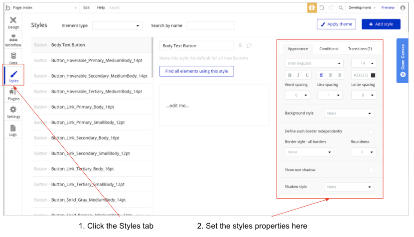Open the Workflow section icon
Screen dimensions: 414x237
click(13, 41)
